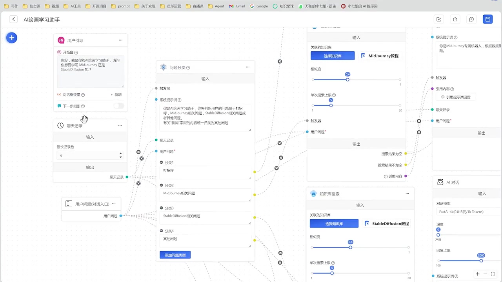Open the chat test icon in top bar

471,19
